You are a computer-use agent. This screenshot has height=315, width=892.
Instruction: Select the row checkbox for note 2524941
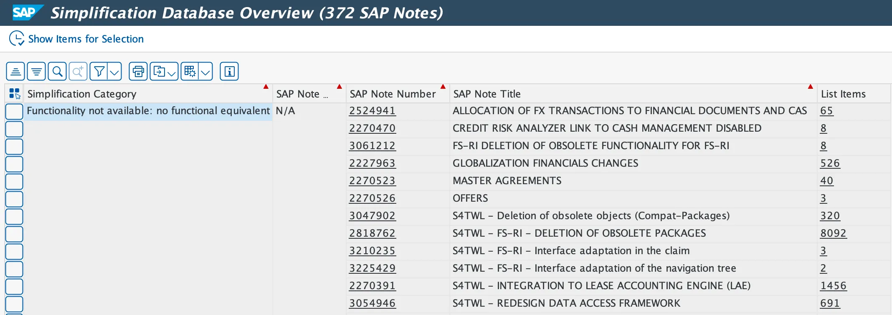coord(14,112)
